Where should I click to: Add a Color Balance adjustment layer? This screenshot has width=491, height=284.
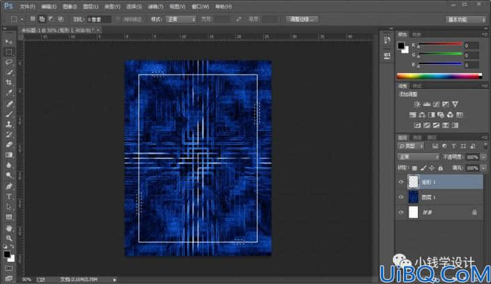[422, 115]
